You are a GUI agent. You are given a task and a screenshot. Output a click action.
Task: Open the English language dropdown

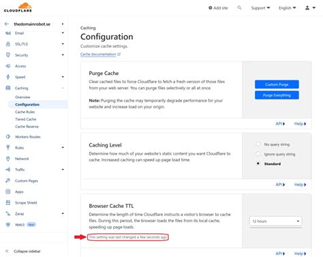[x=288, y=8]
